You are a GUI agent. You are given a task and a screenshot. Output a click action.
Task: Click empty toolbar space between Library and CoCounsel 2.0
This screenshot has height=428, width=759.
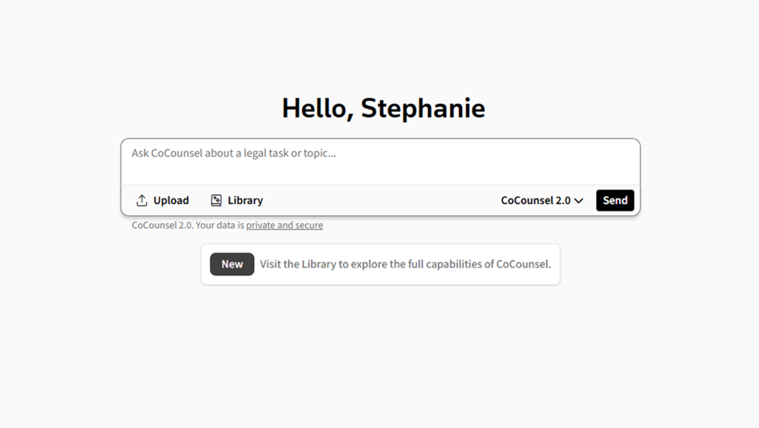point(379,200)
